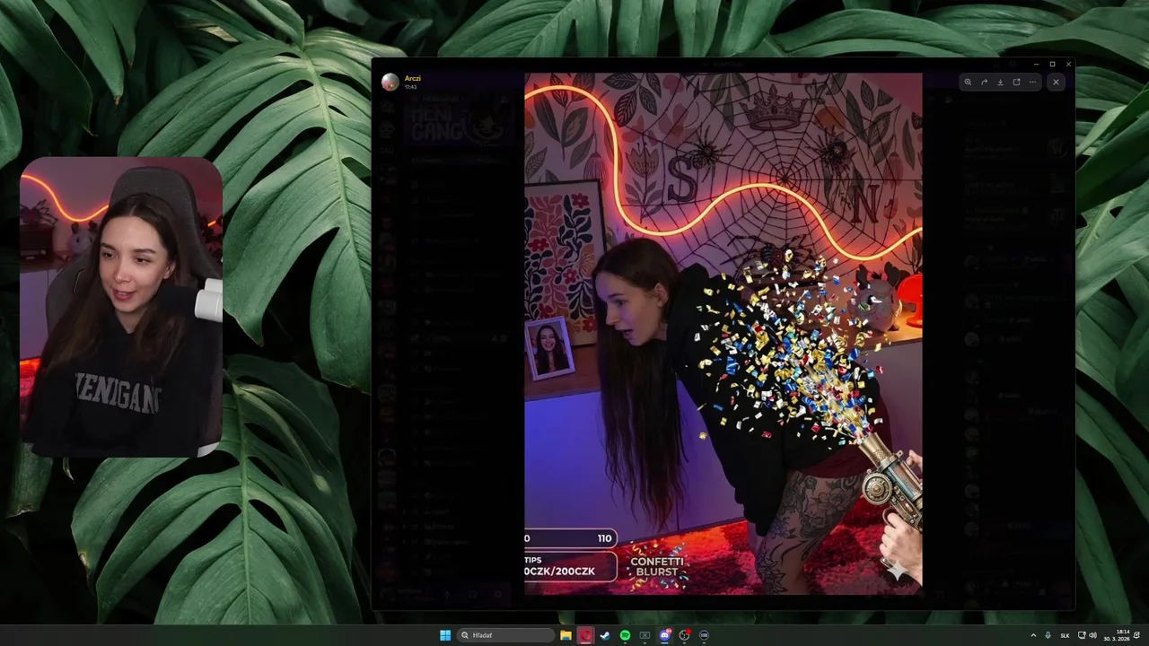Open Spotify from the taskbar
The image size is (1149, 646).
pos(625,635)
